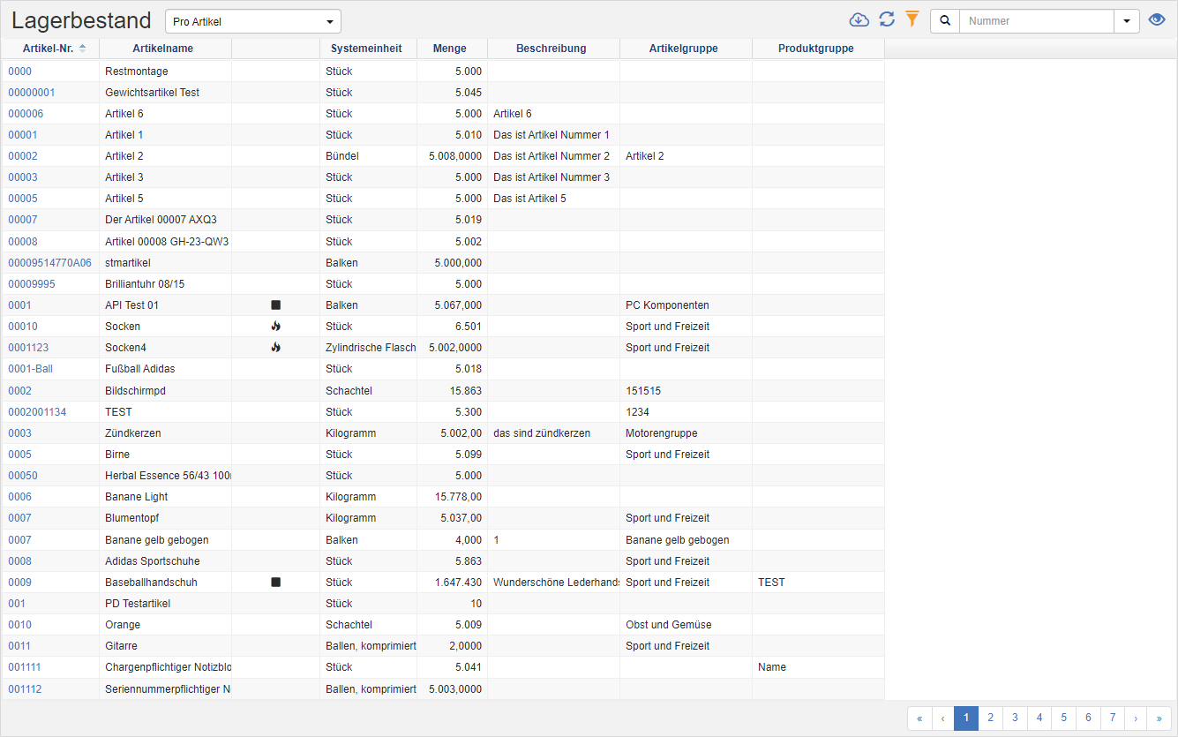1178x737 pixels.
Task: Click the Menge column header
Action: coord(450,49)
